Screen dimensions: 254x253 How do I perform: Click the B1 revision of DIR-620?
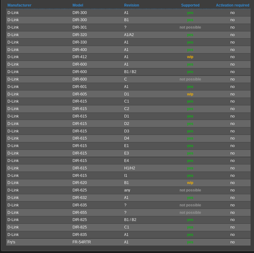(126, 183)
